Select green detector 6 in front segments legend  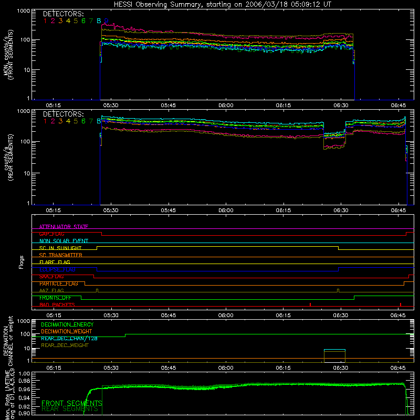click(x=83, y=21)
